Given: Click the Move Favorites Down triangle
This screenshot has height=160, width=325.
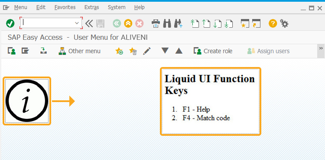Looking at the screenshot, I should (165, 51).
